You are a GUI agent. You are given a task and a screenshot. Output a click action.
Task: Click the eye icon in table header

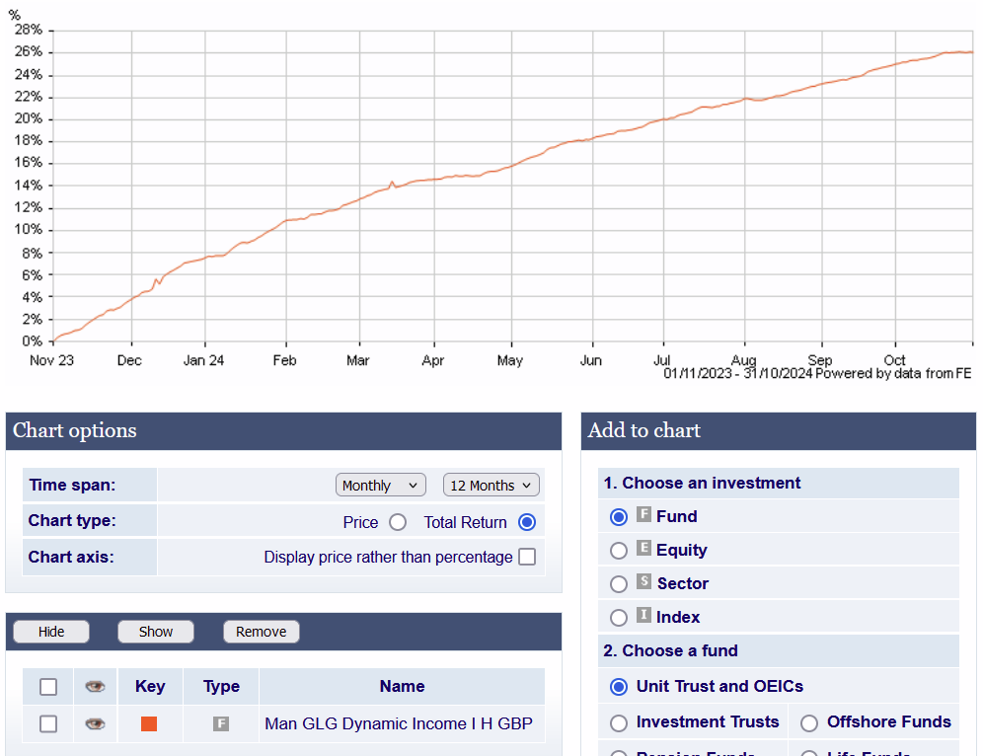[95, 686]
